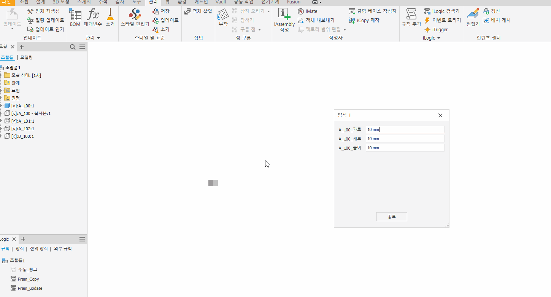Screen dimensions: 551x297
Task: Open the 전역 양식 tab
Action: [39, 249]
